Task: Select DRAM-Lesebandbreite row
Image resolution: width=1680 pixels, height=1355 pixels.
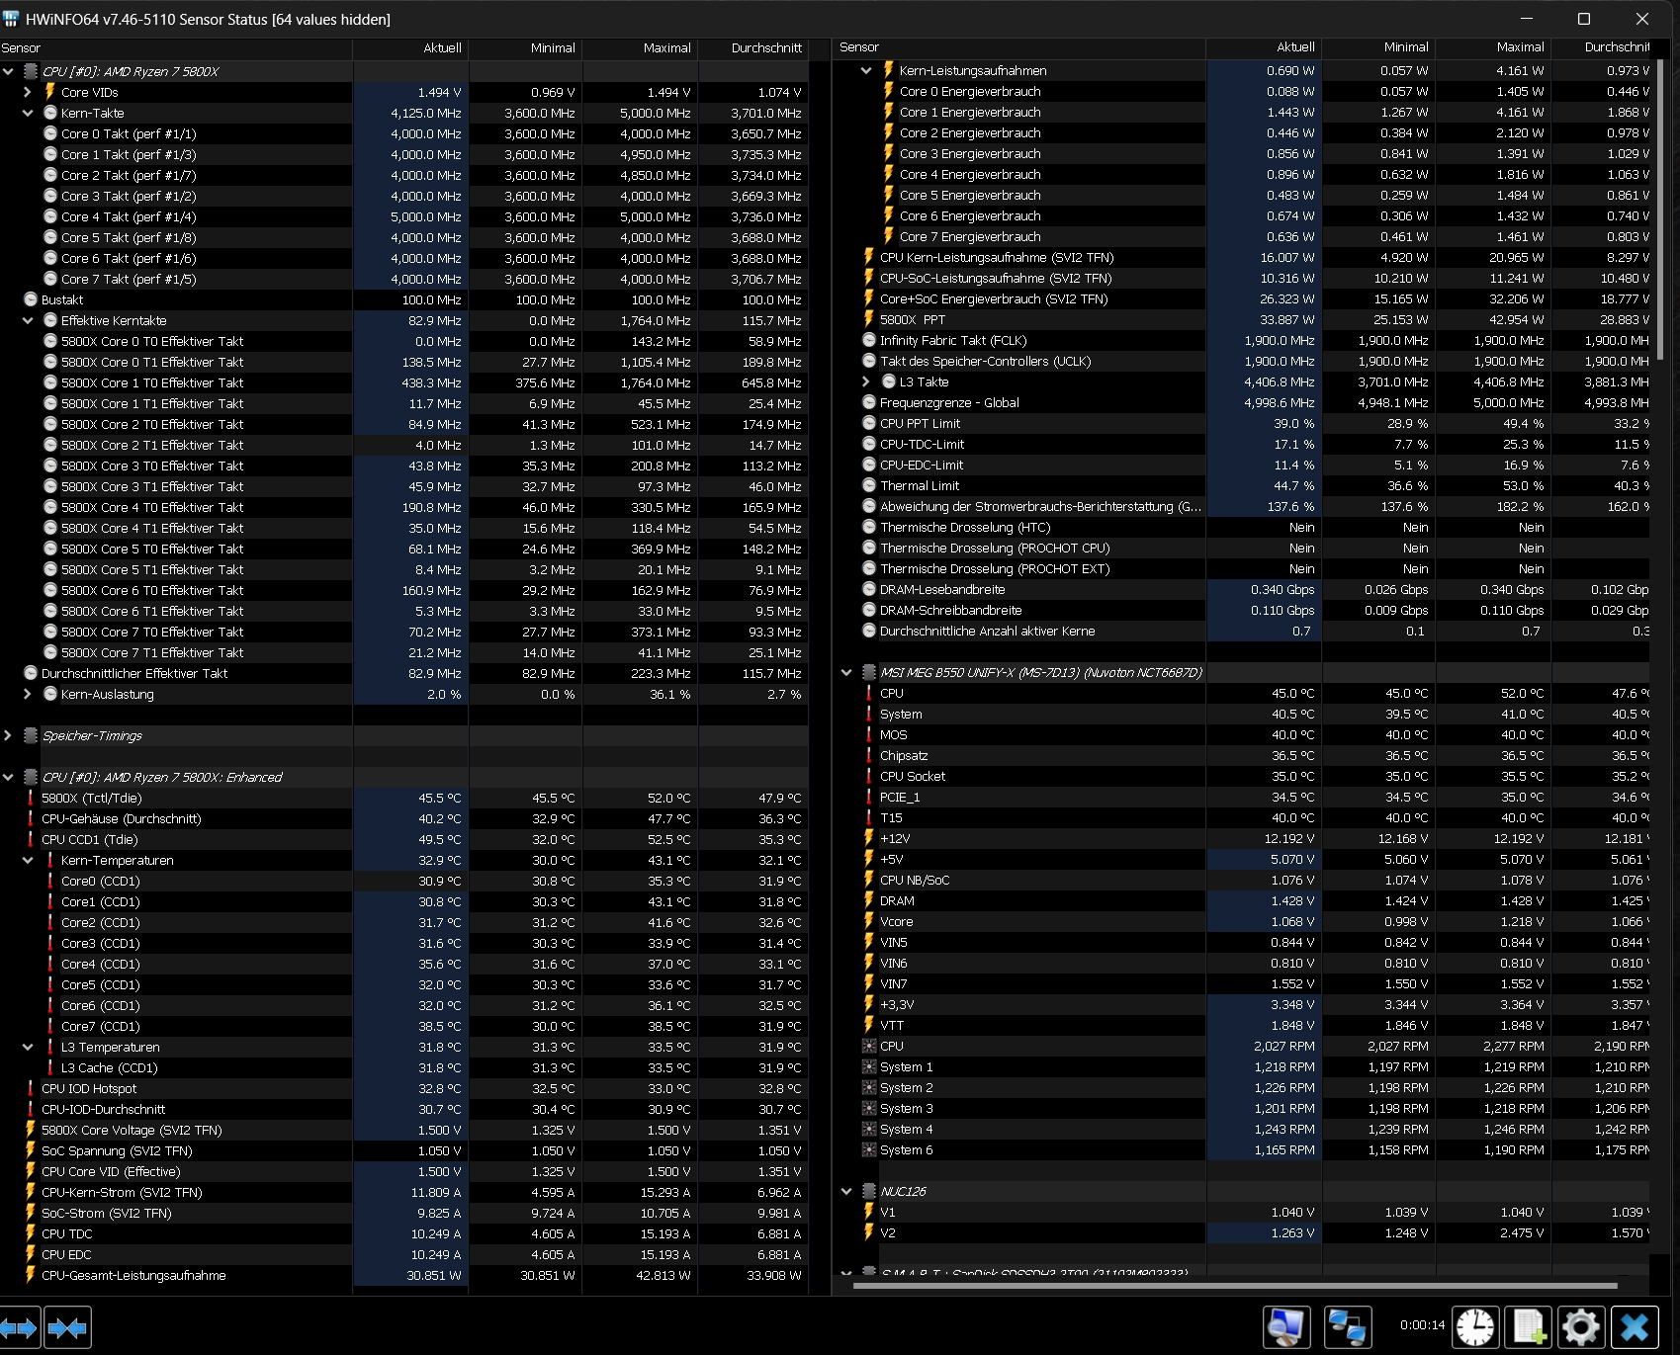Action: click(x=1242, y=589)
